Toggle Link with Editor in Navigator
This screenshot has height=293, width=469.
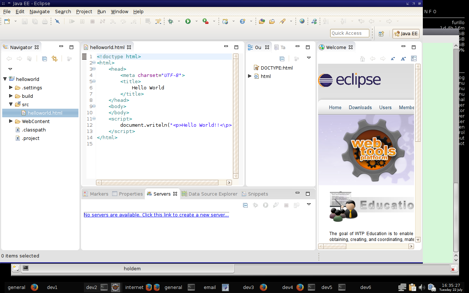(55, 59)
